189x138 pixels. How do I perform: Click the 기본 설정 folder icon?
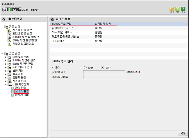tap(6, 27)
